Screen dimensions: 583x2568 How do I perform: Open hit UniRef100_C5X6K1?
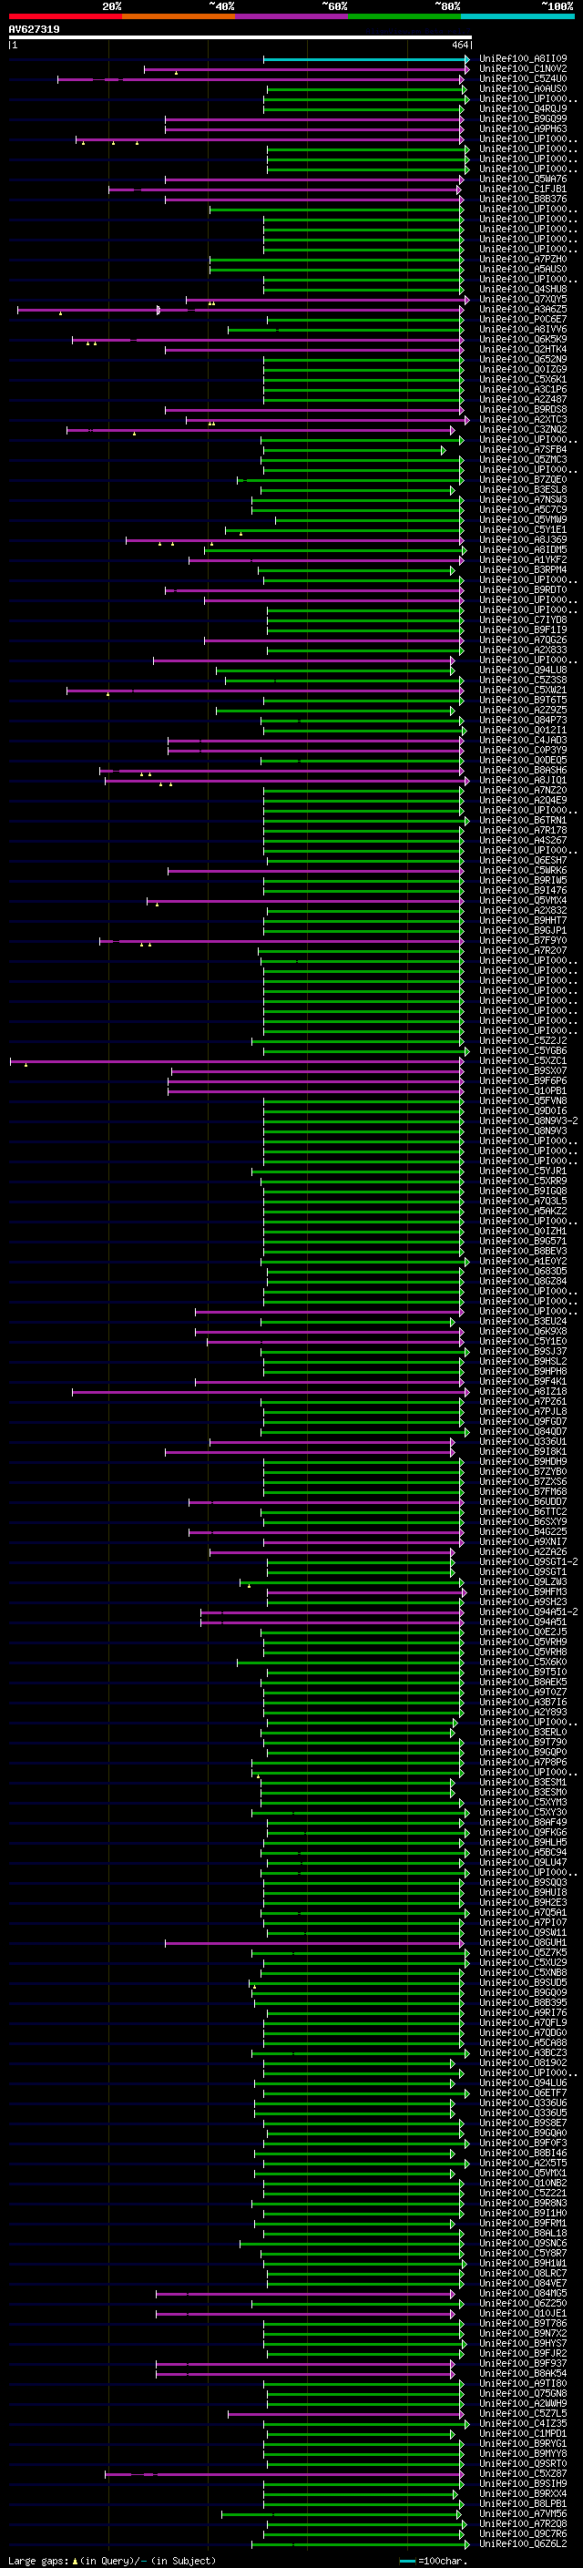click(x=522, y=380)
